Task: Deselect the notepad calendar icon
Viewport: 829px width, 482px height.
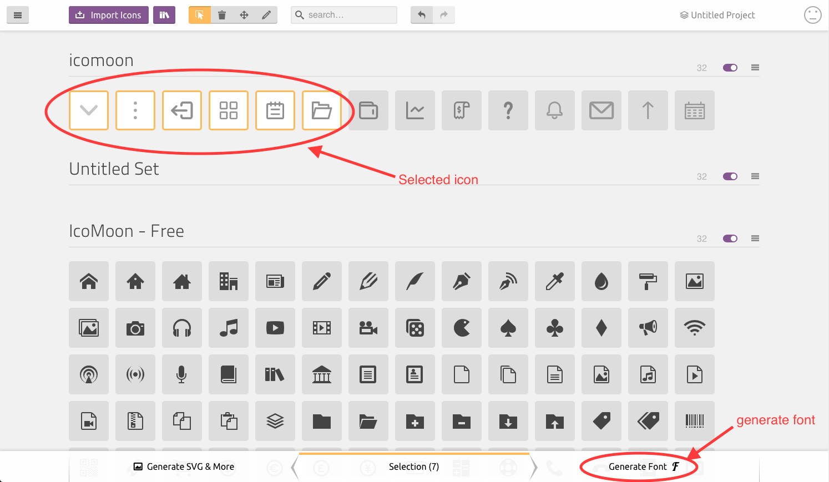Action: click(275, 110)
